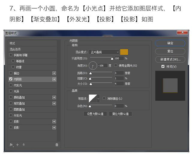Toggle the 使用全局光 checkbox
The height and width of the screenshot is (154, 192).
(x=115, y=65)
